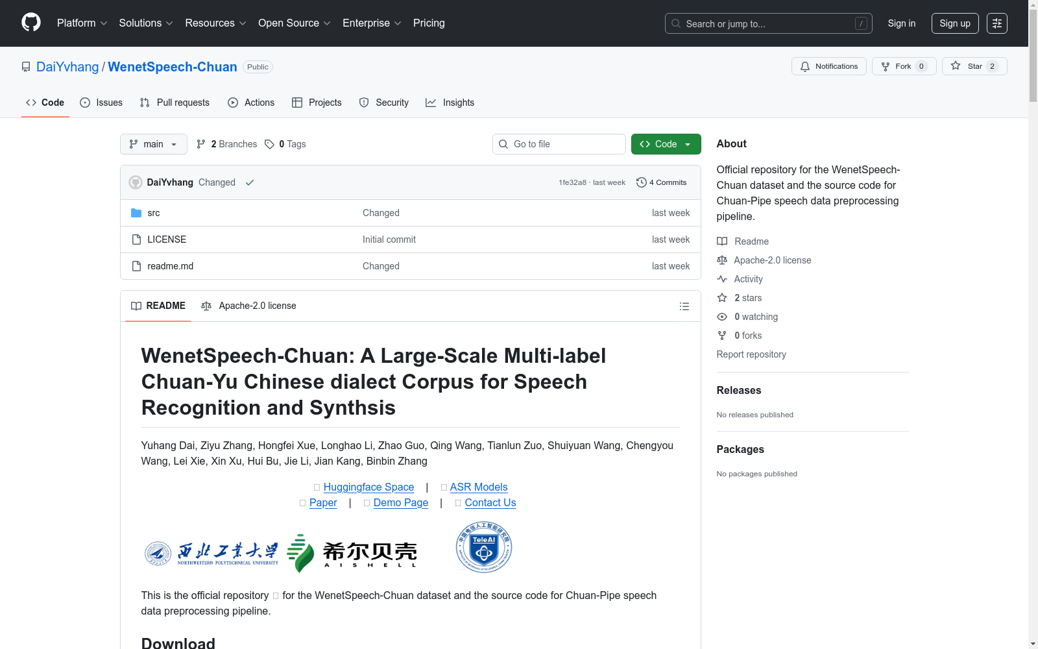Open the Paper link
Screen dimensions: 1038x649
coord(323,502)
